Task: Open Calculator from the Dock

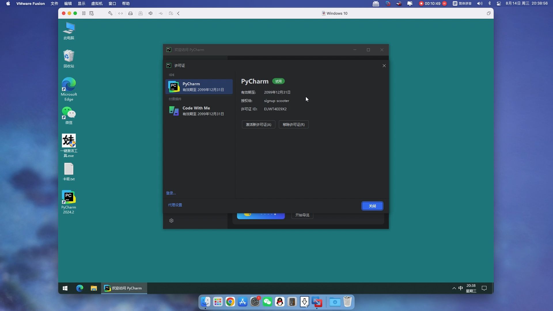Action: tap(292, 302)
